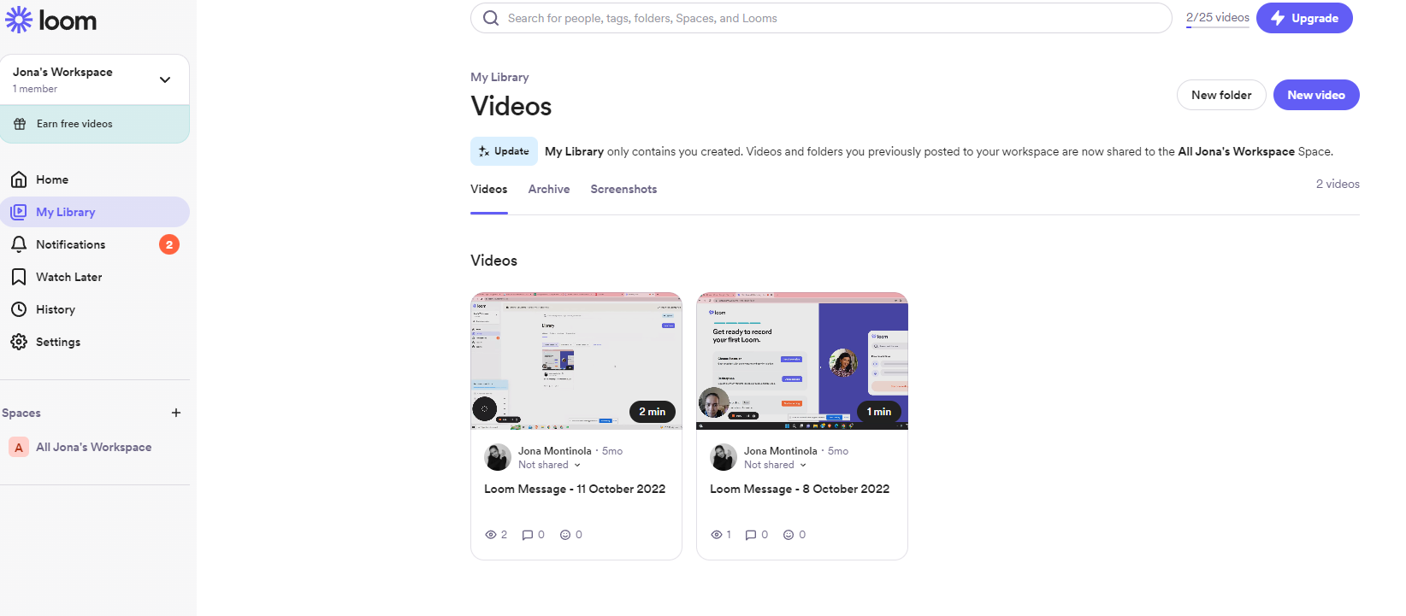This screenshot has height=616, width=1406.
Task: Click the Notifications bell icon
Action: (19, 244)
